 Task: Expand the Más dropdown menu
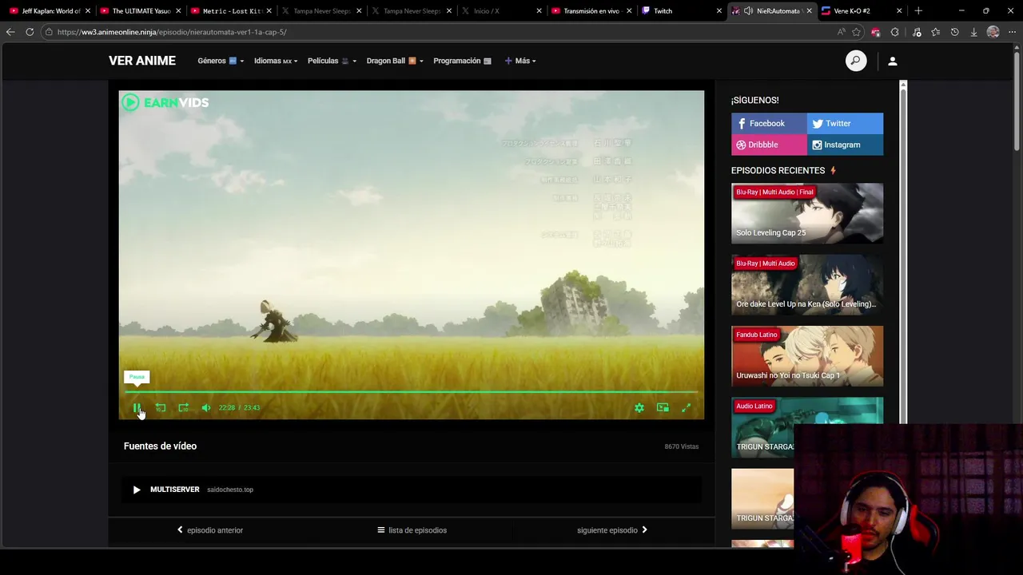520,61
